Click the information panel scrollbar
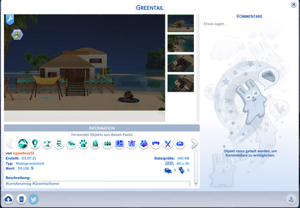The width and height of the screenshot is (300, 208). pyautogui.click(x=195, y=167)
